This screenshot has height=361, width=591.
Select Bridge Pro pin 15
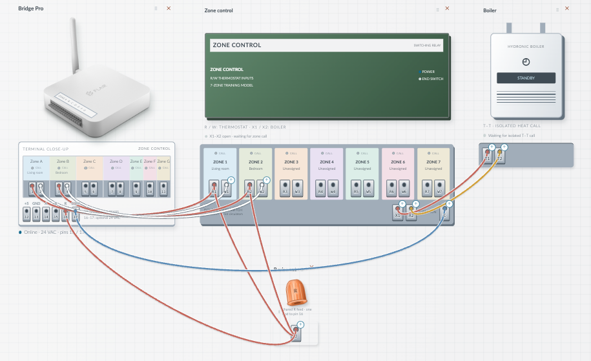[56, 214]
